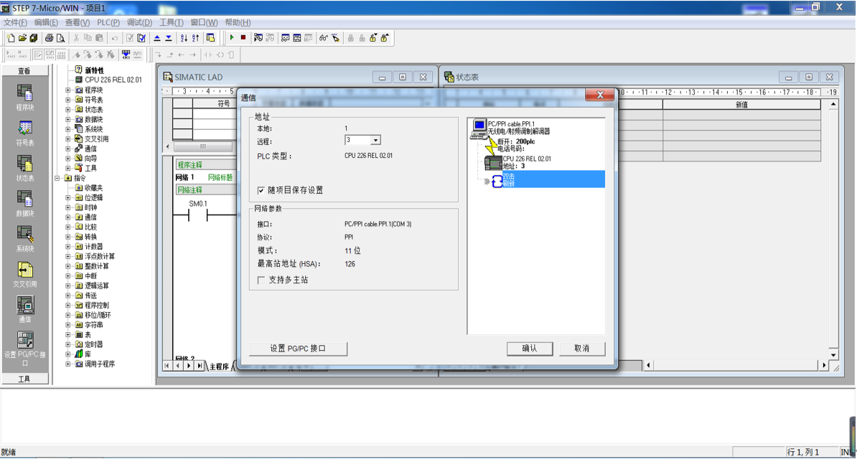Click the New project toolbar icon

10,38
